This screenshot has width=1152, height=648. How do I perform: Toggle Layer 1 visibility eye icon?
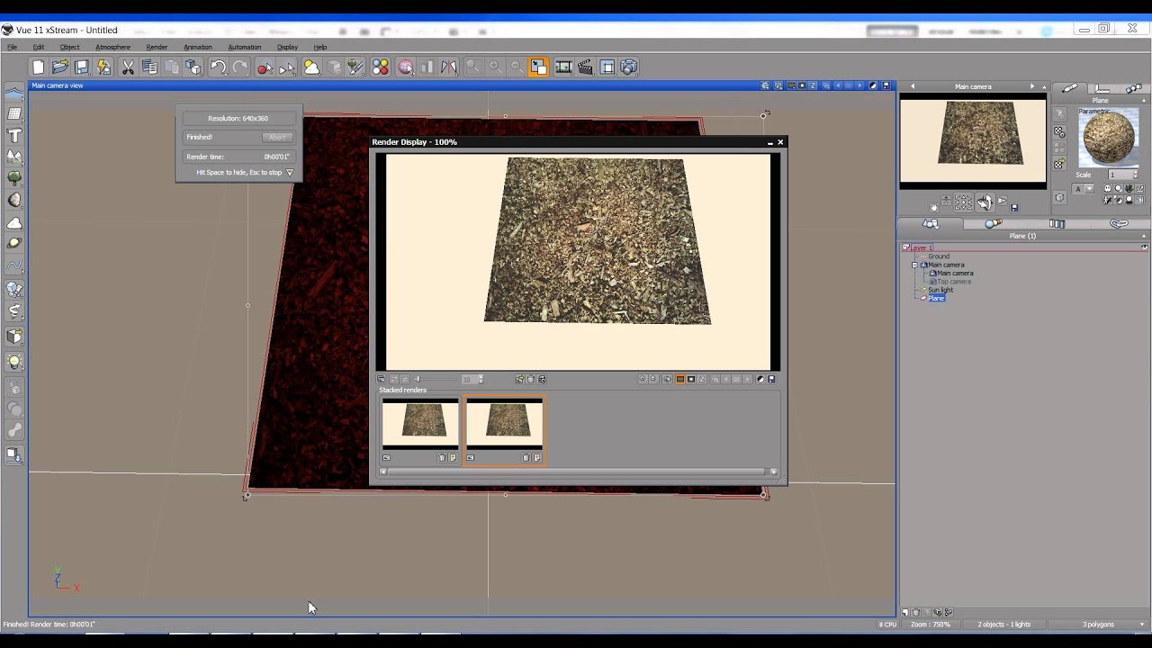click(x=1144, y=247)
